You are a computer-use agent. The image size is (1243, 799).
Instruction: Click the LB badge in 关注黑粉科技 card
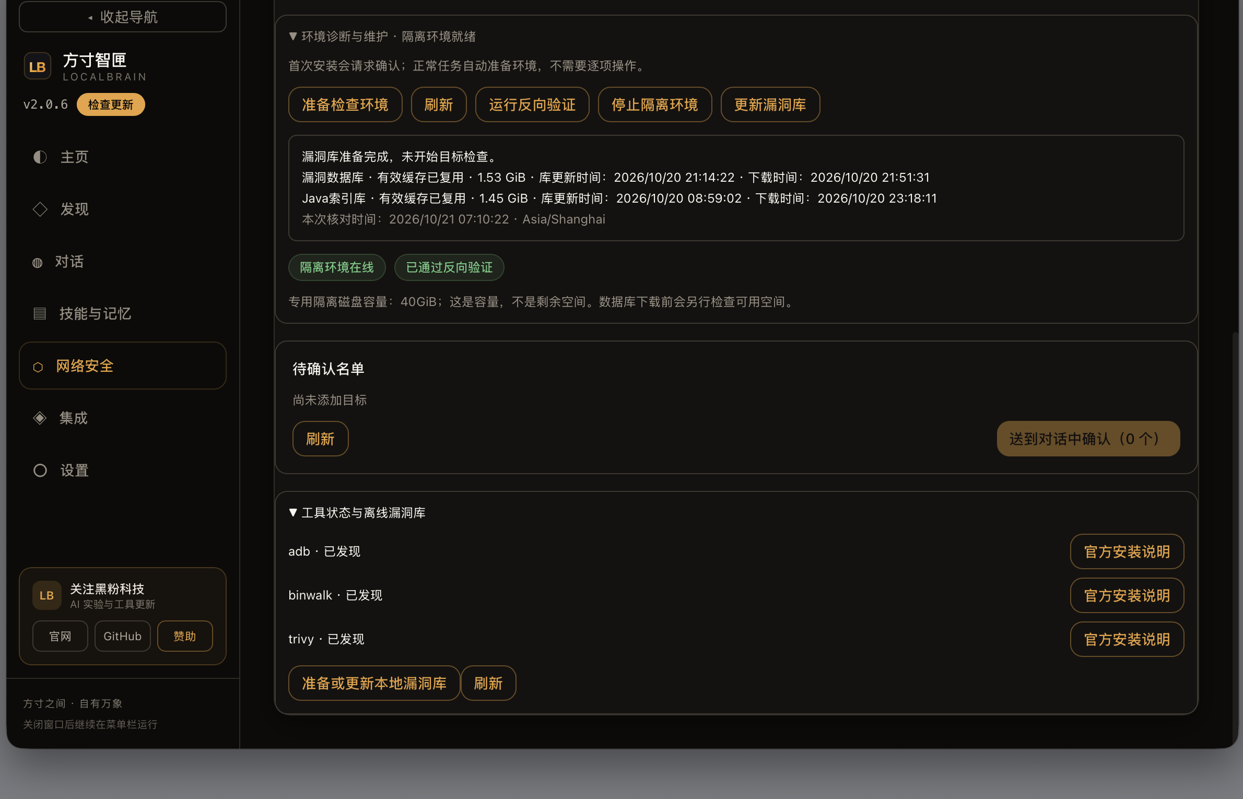46,595
